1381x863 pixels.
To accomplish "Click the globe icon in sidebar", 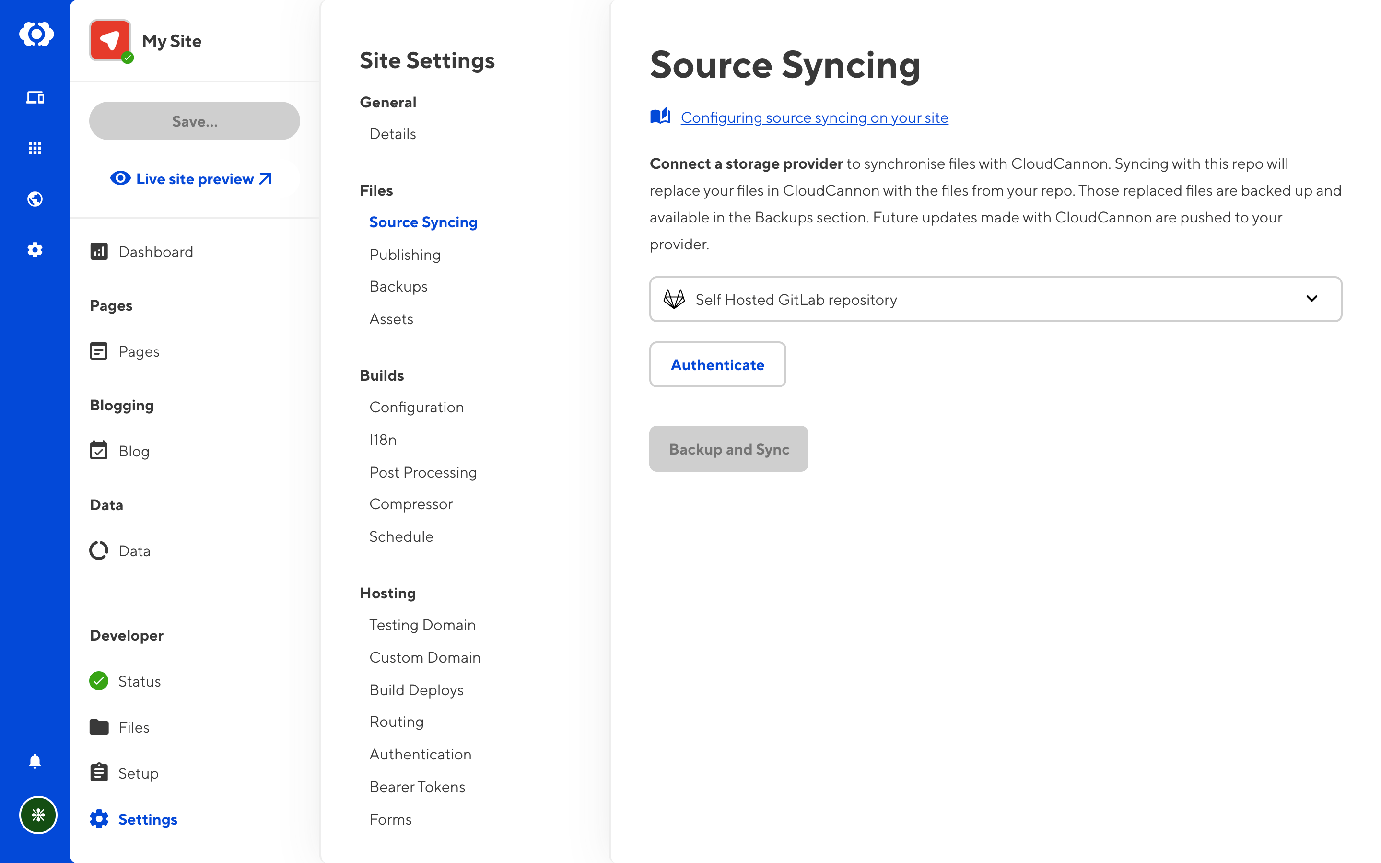I will (35, 199).
